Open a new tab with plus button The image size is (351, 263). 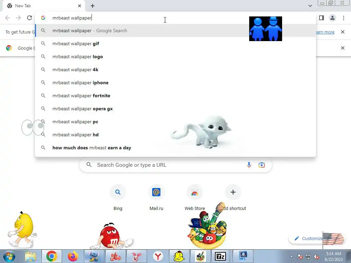[x=93, y=6]
